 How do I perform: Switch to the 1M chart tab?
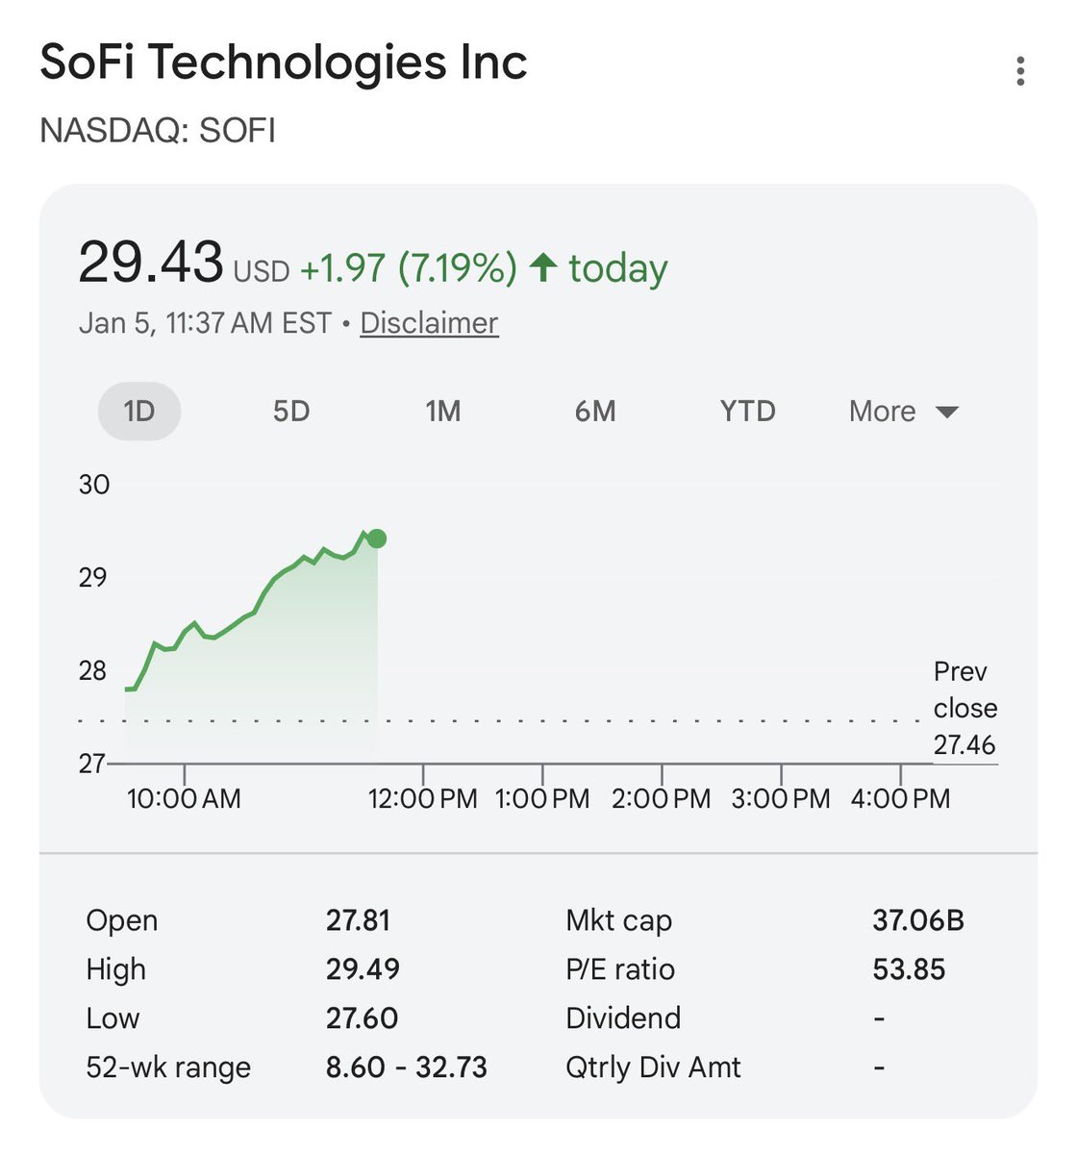443,412
